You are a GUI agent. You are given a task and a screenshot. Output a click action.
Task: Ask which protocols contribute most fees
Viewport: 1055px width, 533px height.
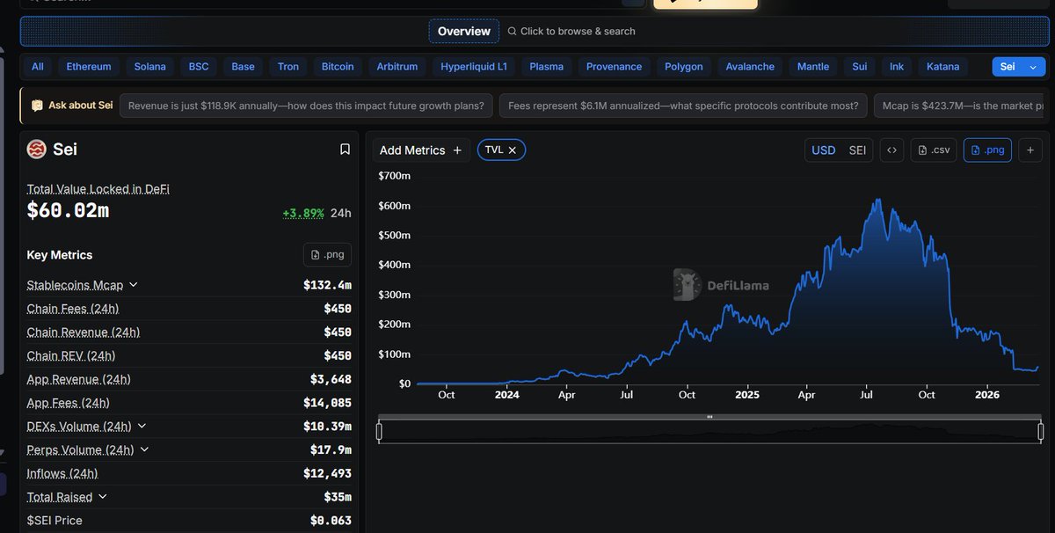(x=683, y=106)
